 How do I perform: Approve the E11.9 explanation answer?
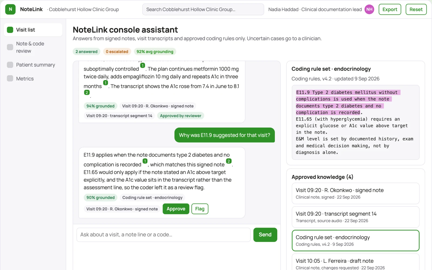[x=176, y=209]
